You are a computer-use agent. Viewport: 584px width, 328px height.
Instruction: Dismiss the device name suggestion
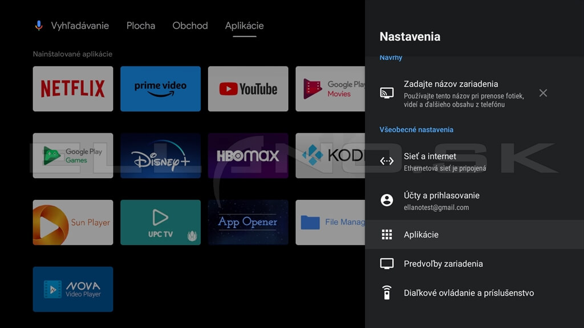[x=543, y=93]
